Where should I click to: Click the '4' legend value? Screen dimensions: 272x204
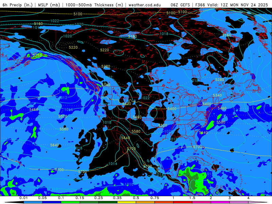[248, 198]
